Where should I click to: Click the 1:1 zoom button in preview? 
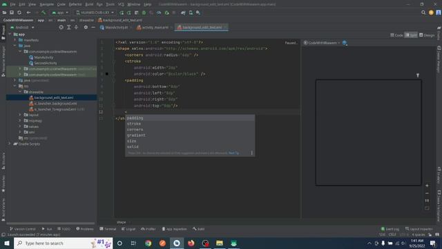pos(427,201)
